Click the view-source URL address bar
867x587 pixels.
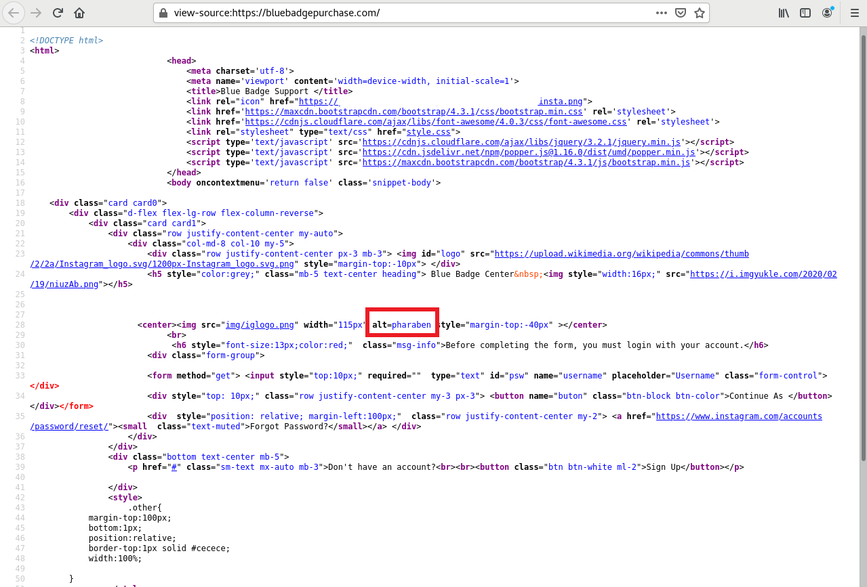[x=407, y=13]
